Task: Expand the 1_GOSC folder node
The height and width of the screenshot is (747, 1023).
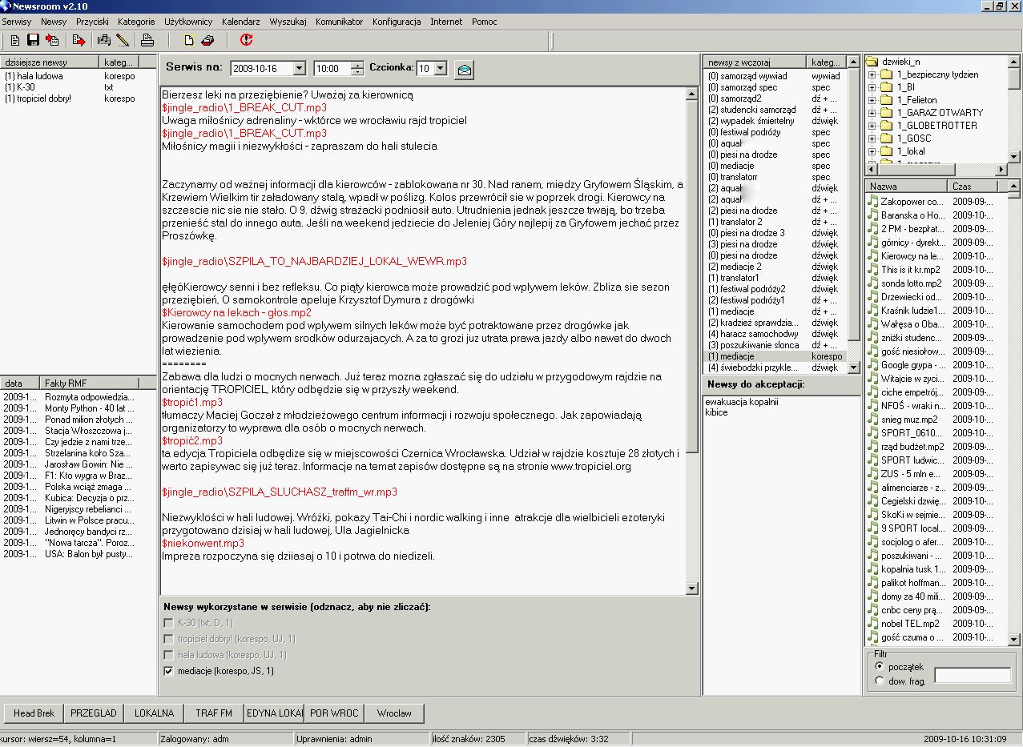Action: 872,139
